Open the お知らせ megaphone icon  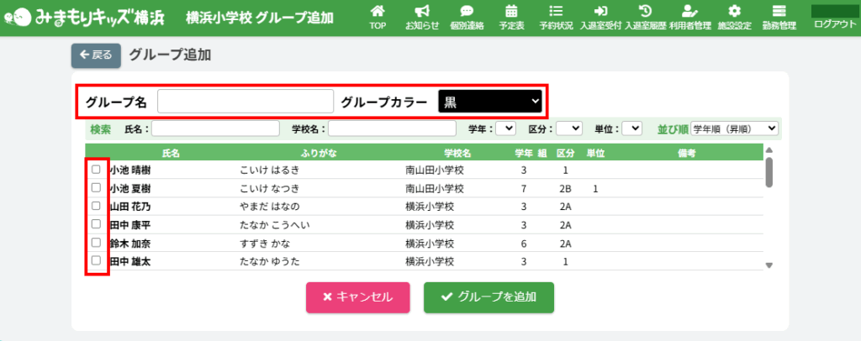(x=422, y=12)
